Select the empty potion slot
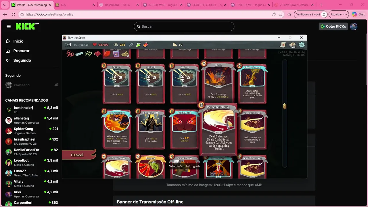The width and height of the screenshot is (368, 207). point(131,45)
